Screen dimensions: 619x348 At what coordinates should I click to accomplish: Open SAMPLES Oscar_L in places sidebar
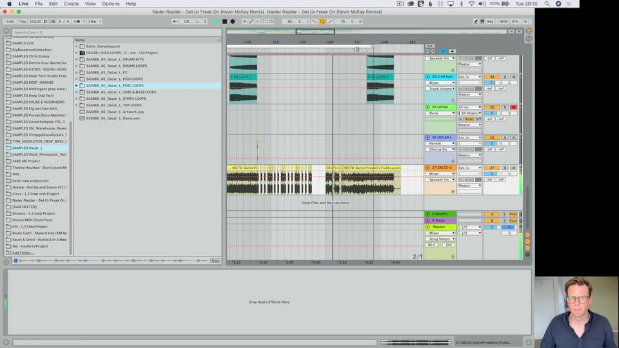point(27,148)
